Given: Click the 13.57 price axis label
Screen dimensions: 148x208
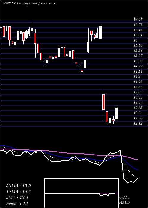Looking at the screenshot, I should [x=138, y=92].
